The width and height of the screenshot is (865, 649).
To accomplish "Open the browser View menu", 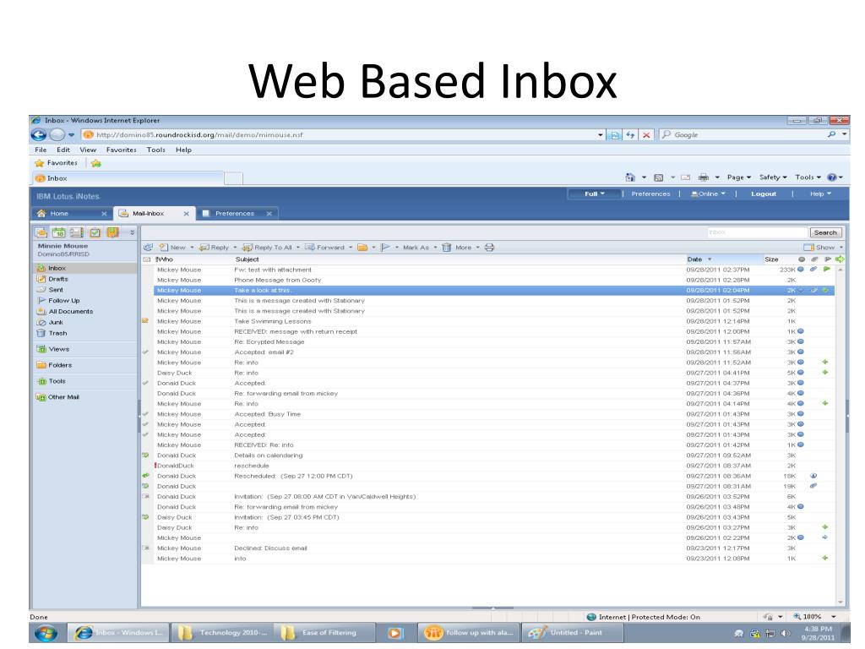I will (x=88, y=150).
